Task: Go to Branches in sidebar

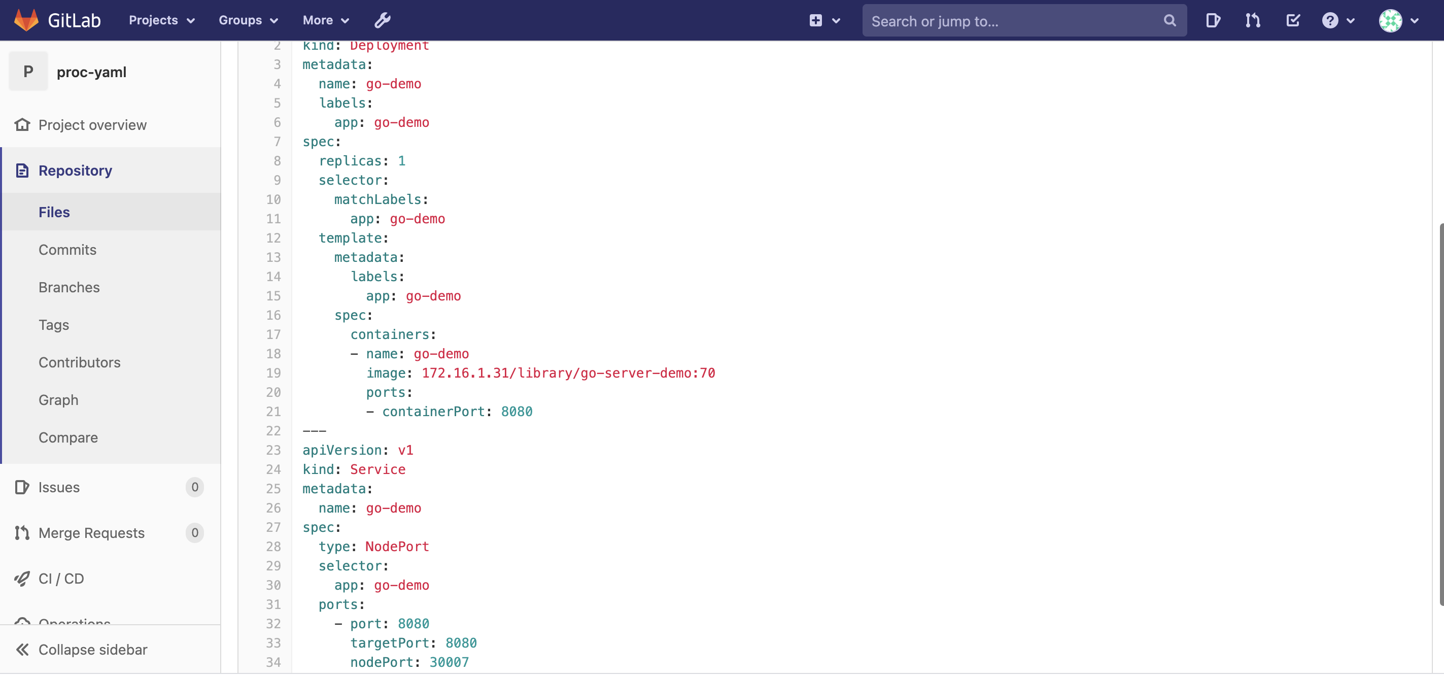Action: [x=69, y=287]
